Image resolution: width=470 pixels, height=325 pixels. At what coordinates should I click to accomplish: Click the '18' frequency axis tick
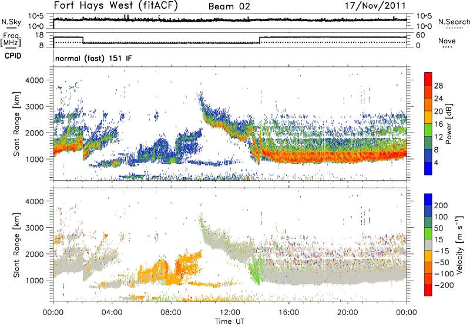pyautogui.click(x=39, y=35)
